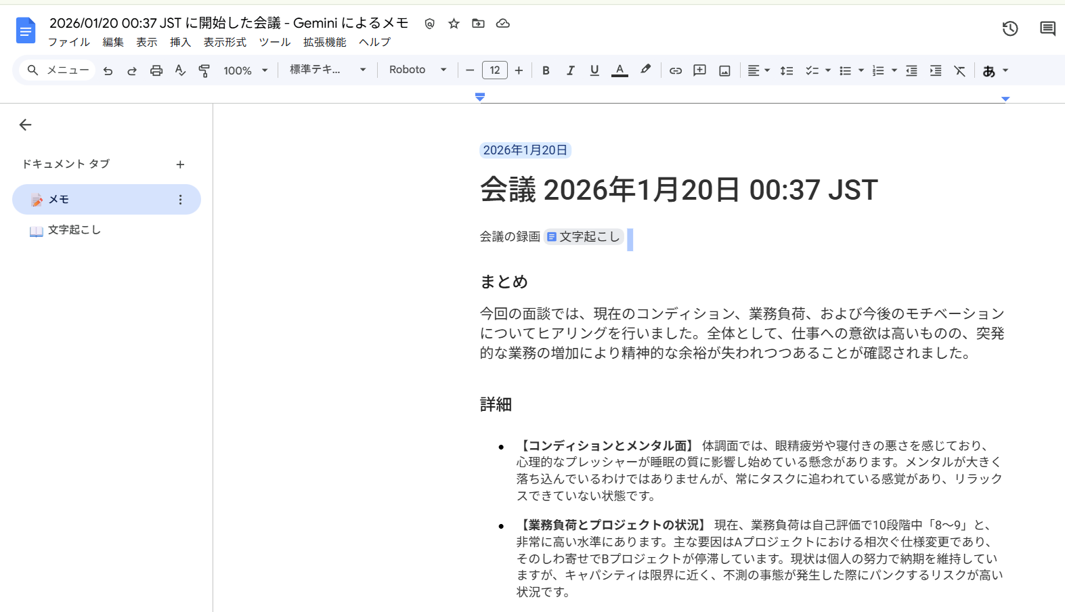This screenshot has width=1065, height=612.
Task: Switch to the 文字起こし document tab
Action: click(74, 230)
